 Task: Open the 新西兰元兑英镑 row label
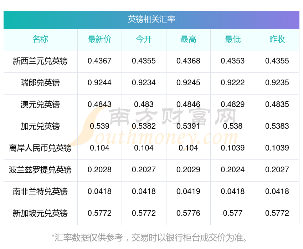click(40, 61)
